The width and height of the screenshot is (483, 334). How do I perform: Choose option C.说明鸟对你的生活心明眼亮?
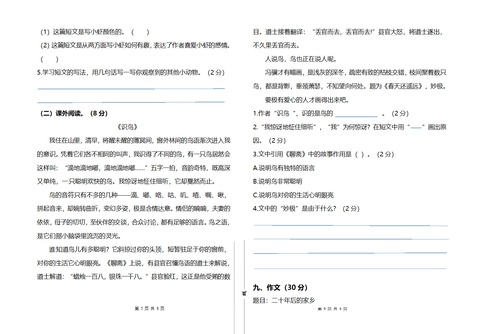(293, 195)
